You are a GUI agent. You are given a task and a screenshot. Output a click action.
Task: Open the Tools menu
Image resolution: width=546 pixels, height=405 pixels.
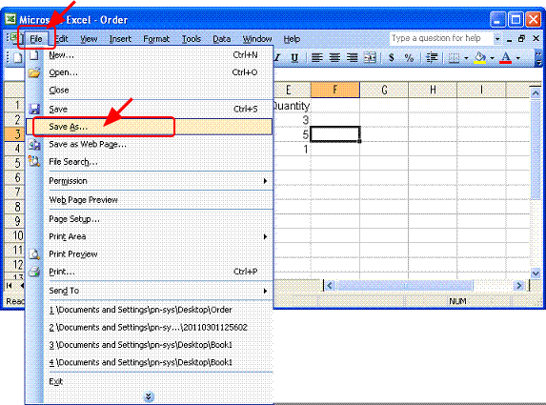coord(192,39)
